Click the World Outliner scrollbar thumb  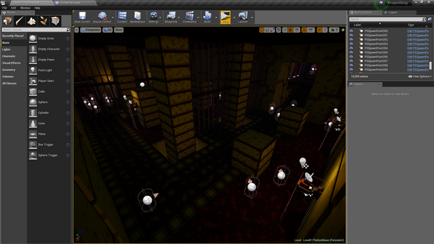coord(431,66)
